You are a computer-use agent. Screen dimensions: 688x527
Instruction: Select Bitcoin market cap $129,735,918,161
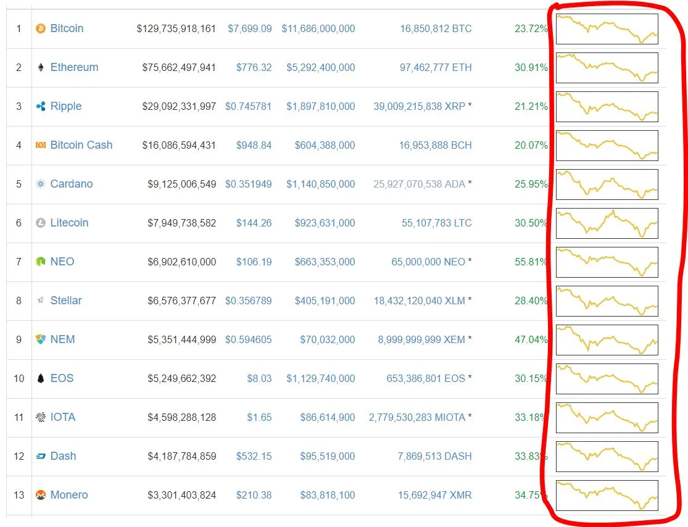pyautogui.click(x=176, y=29)
